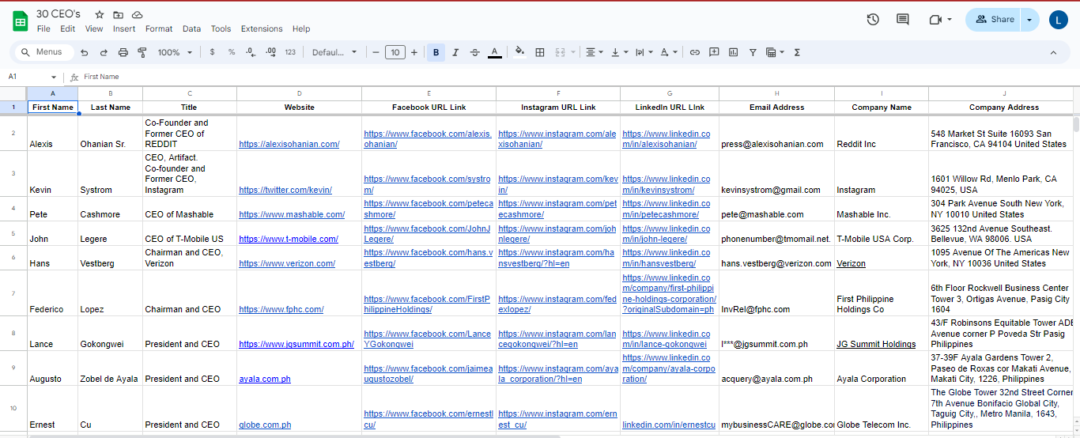Screen dimensions: 1080x438
Task: Open text rotation dropdown
Action: pyautogui.click(x=668, y=52)
